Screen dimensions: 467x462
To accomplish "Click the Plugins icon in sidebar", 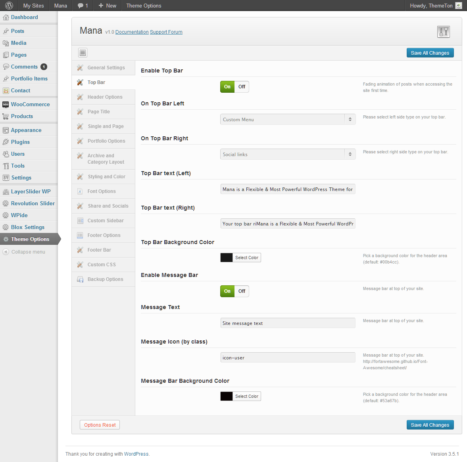I will point(6,142).
